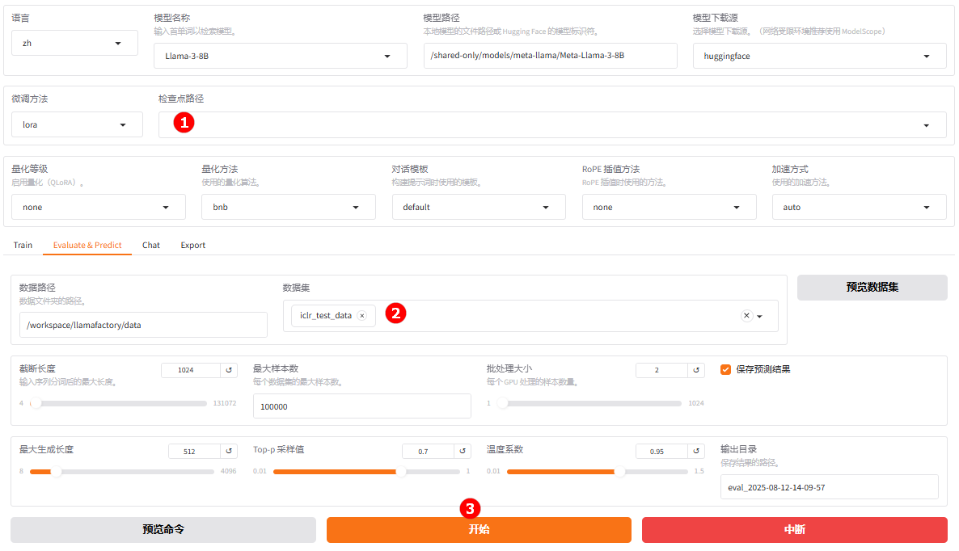Image resolution: width=959 pixels, height=551 pixels.
Task: Click the 输出目录 text field
Action: 829,488
